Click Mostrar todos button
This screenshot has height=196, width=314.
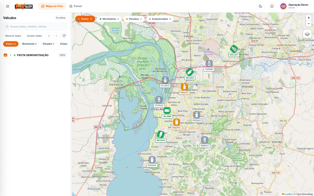tap(13, 36)
